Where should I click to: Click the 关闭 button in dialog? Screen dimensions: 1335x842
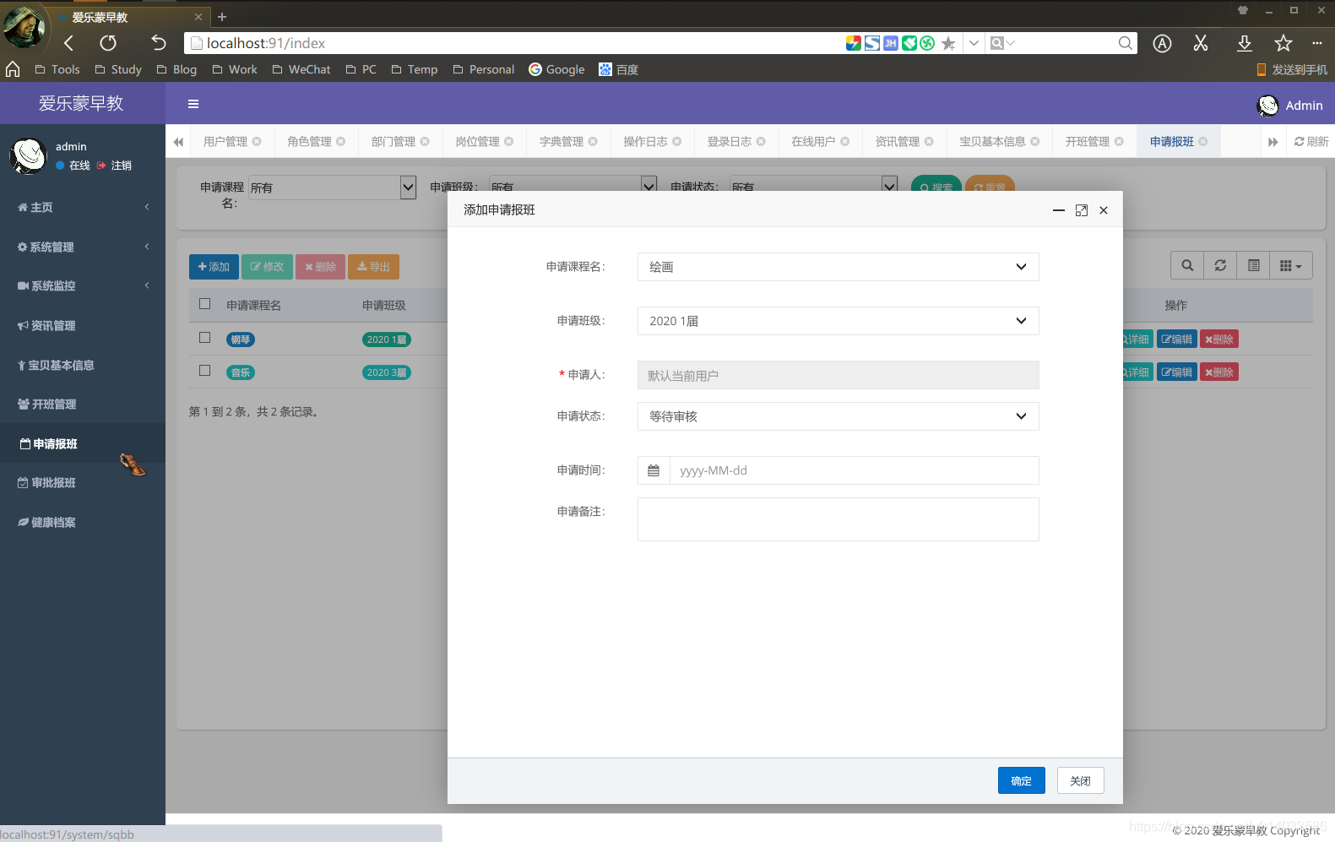tap(1080, 780)
